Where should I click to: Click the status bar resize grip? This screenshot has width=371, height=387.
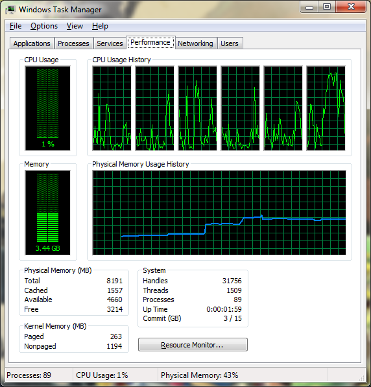362,378
